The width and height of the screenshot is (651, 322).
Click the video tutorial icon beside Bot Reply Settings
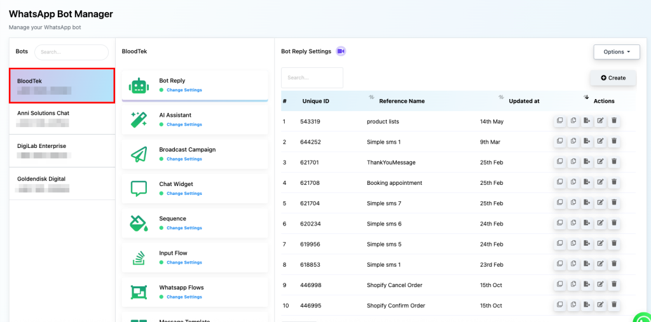[x=341, y=51]
